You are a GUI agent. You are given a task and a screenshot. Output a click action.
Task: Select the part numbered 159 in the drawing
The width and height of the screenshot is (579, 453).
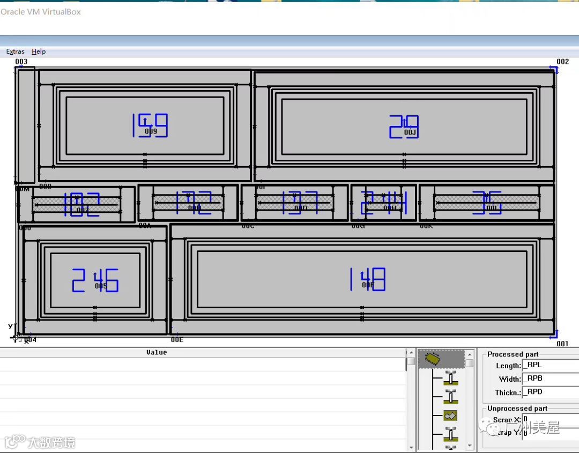pyautogui.click(x=145, y=125)
